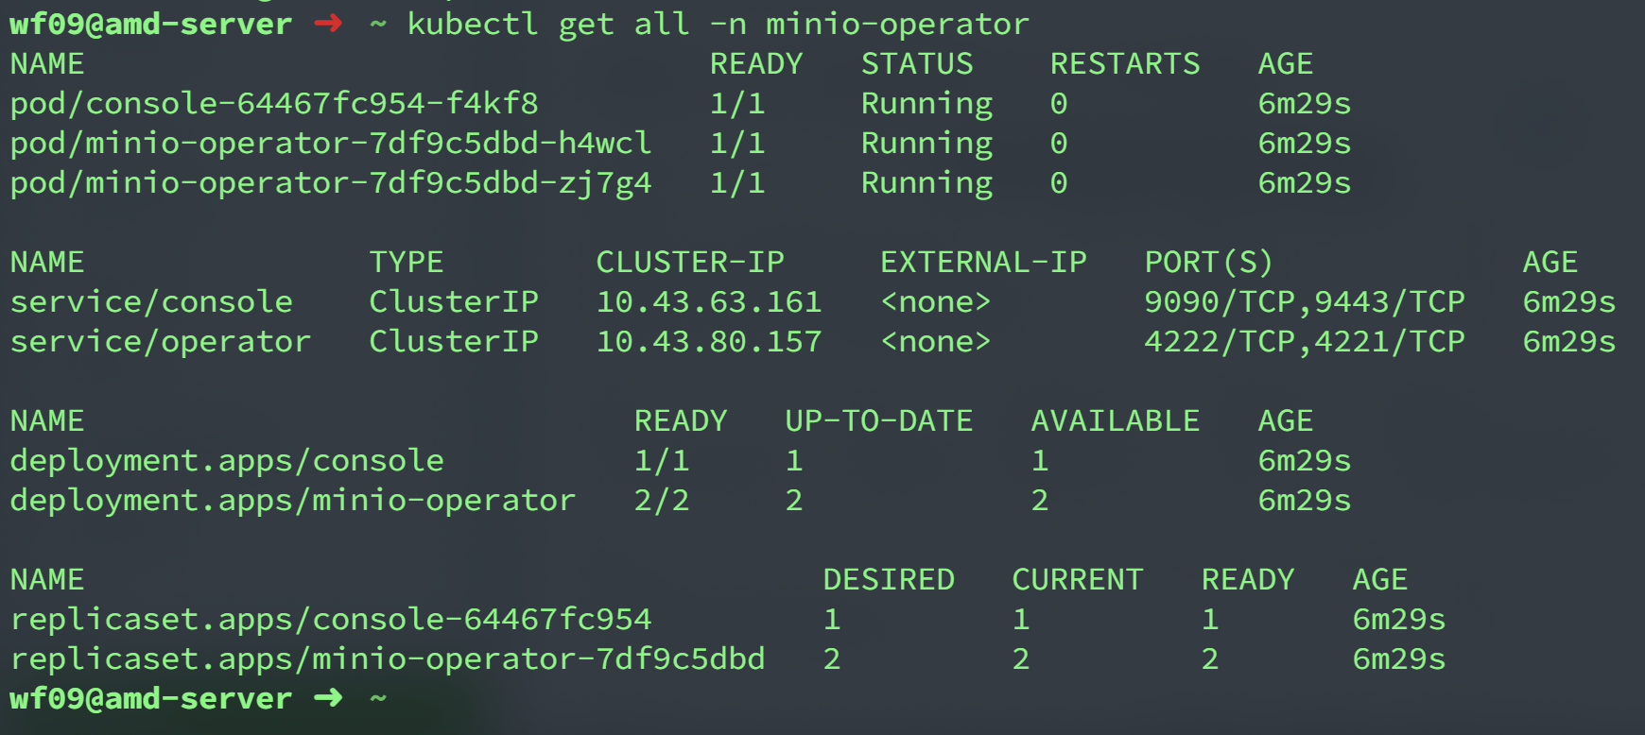The width and height of the screenshot is (1645, 735).
Task: Click the UP-TO-DATE column header
Action: (x=879, y=420)
